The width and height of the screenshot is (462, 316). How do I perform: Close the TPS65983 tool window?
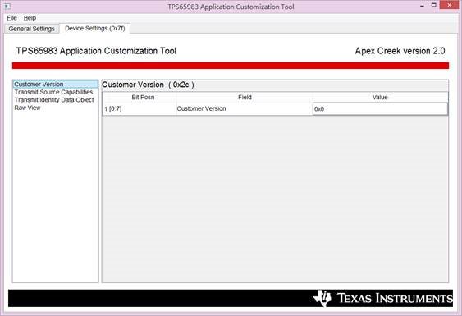click(x=450, y=5)
